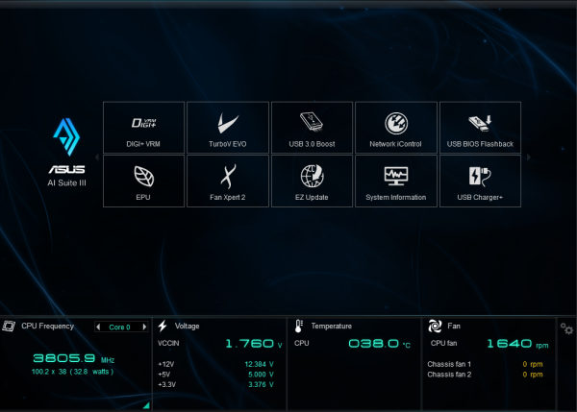Open the DIGI+ VRM tile
This screenshot has width=577, height=412.
tap(143, 128)
